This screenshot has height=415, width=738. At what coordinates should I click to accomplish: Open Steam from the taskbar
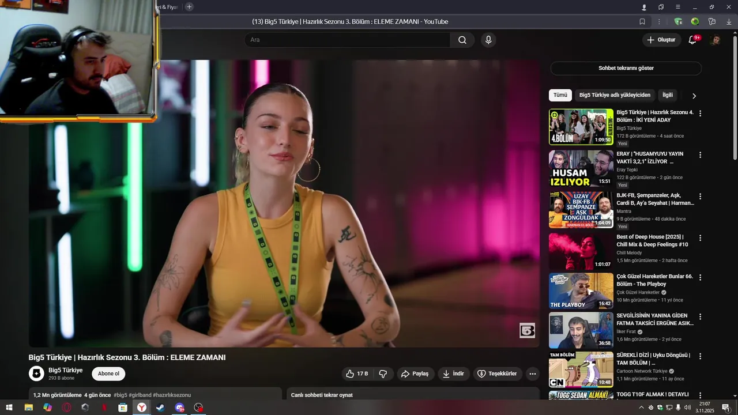pos(160,408)
